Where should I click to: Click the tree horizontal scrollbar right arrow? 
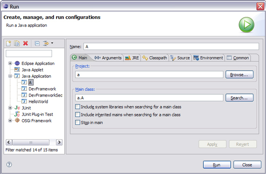click(59, 142)
